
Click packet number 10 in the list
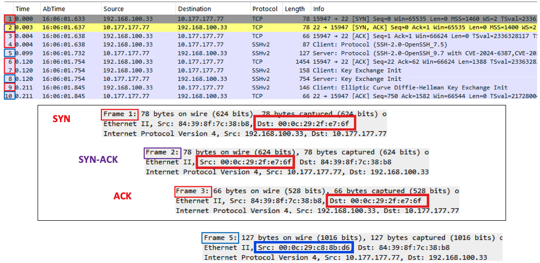9,96
